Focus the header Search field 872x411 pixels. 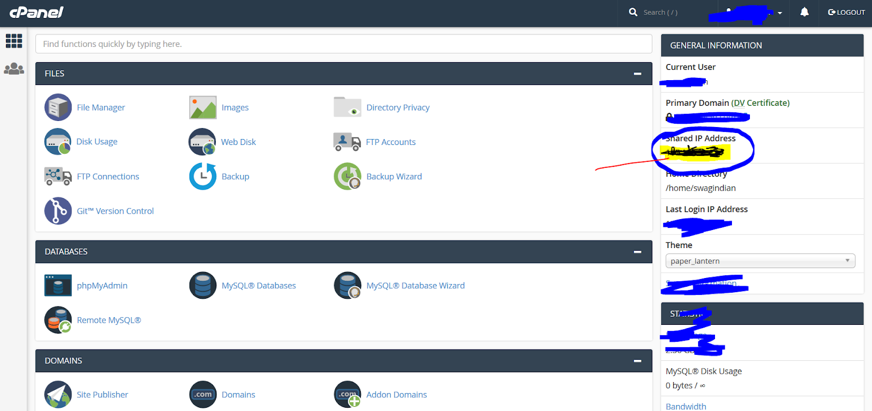point(661,12)
